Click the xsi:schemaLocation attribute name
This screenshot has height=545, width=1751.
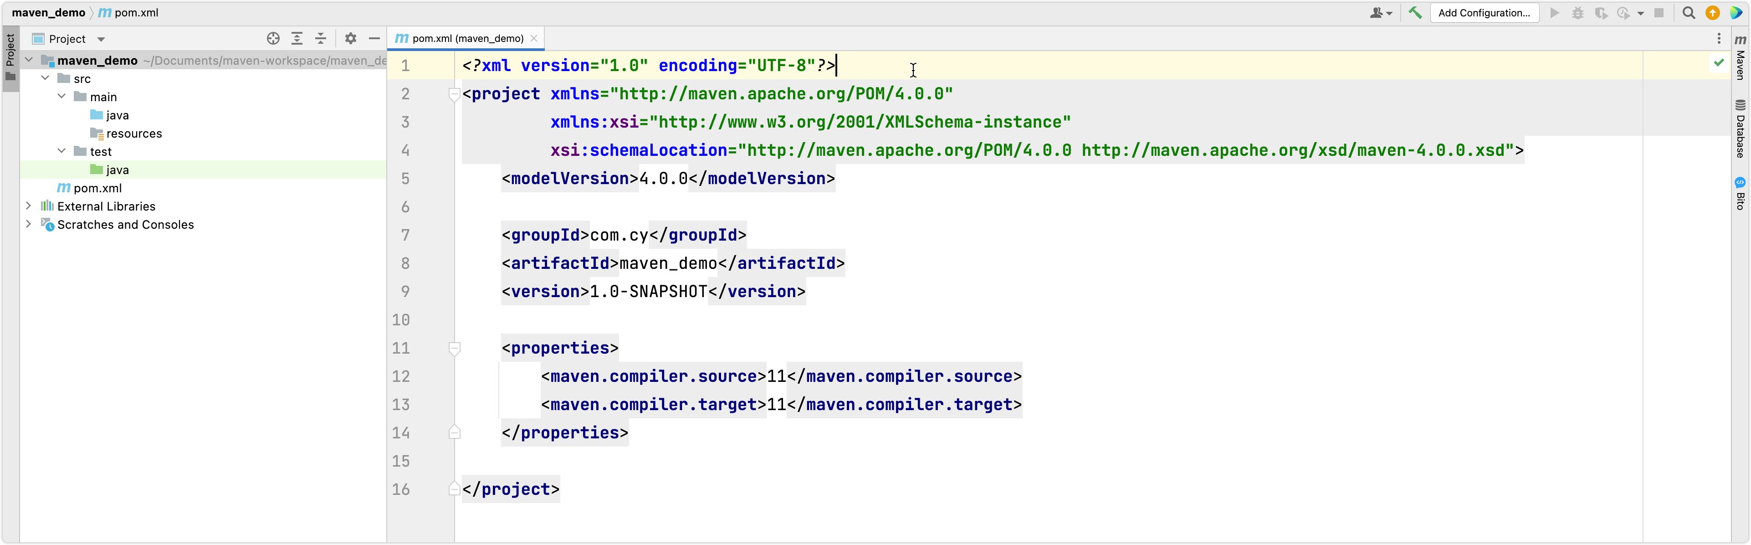(x=639, y=150)
